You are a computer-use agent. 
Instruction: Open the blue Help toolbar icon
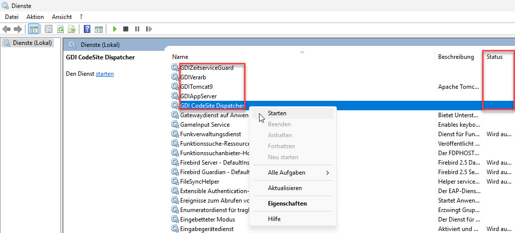pyautogui.click(x=87, y=29)
